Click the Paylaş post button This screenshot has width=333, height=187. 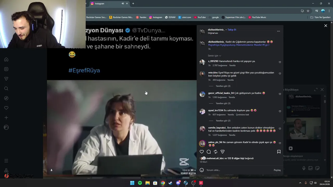pyautogui.click(x=277, y=170)
